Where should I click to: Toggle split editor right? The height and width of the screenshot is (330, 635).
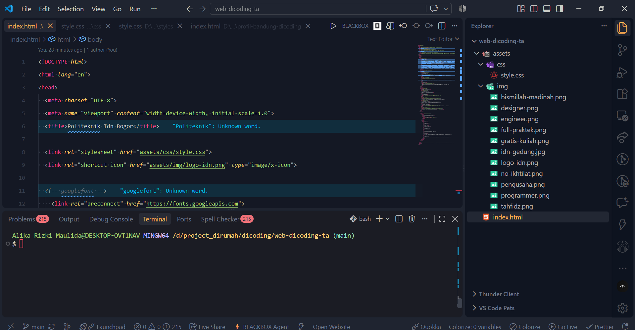[442, 26]
